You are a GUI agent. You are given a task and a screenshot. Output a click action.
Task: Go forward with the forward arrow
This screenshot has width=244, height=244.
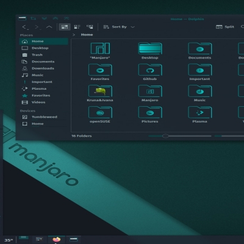[37, 27]
